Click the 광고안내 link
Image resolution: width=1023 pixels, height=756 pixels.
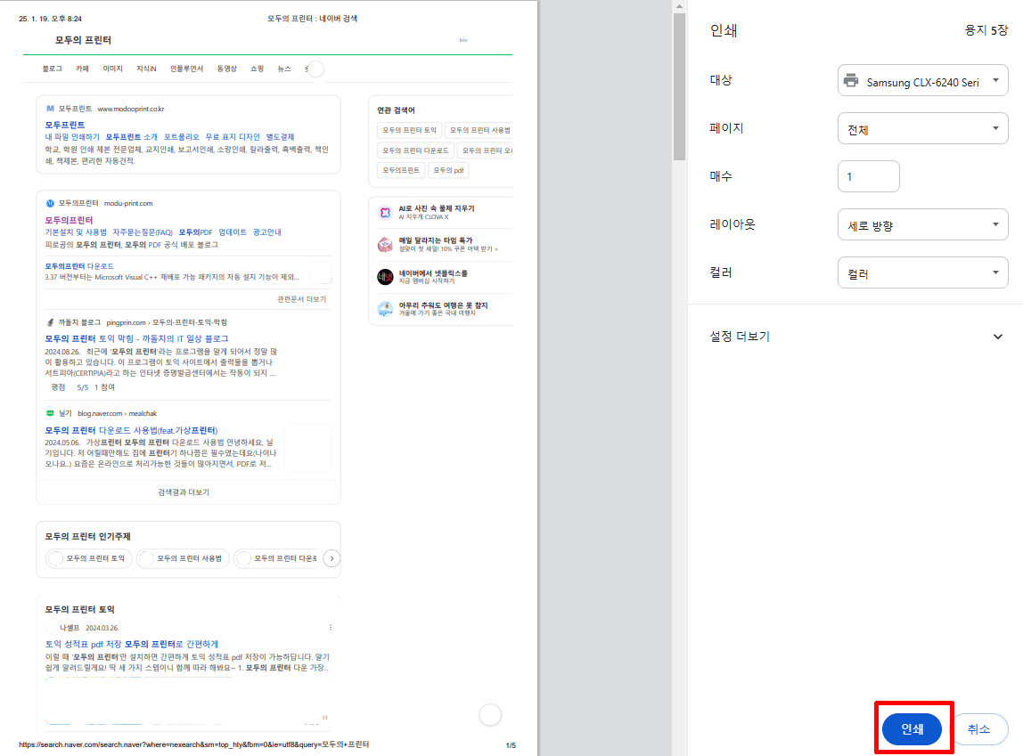coord(266,232)
